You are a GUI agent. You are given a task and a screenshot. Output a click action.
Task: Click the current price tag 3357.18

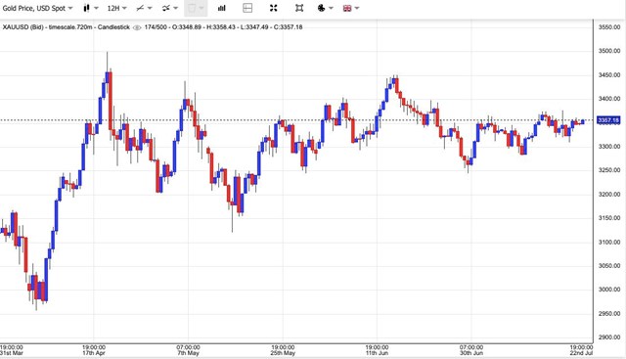point(608,120)
